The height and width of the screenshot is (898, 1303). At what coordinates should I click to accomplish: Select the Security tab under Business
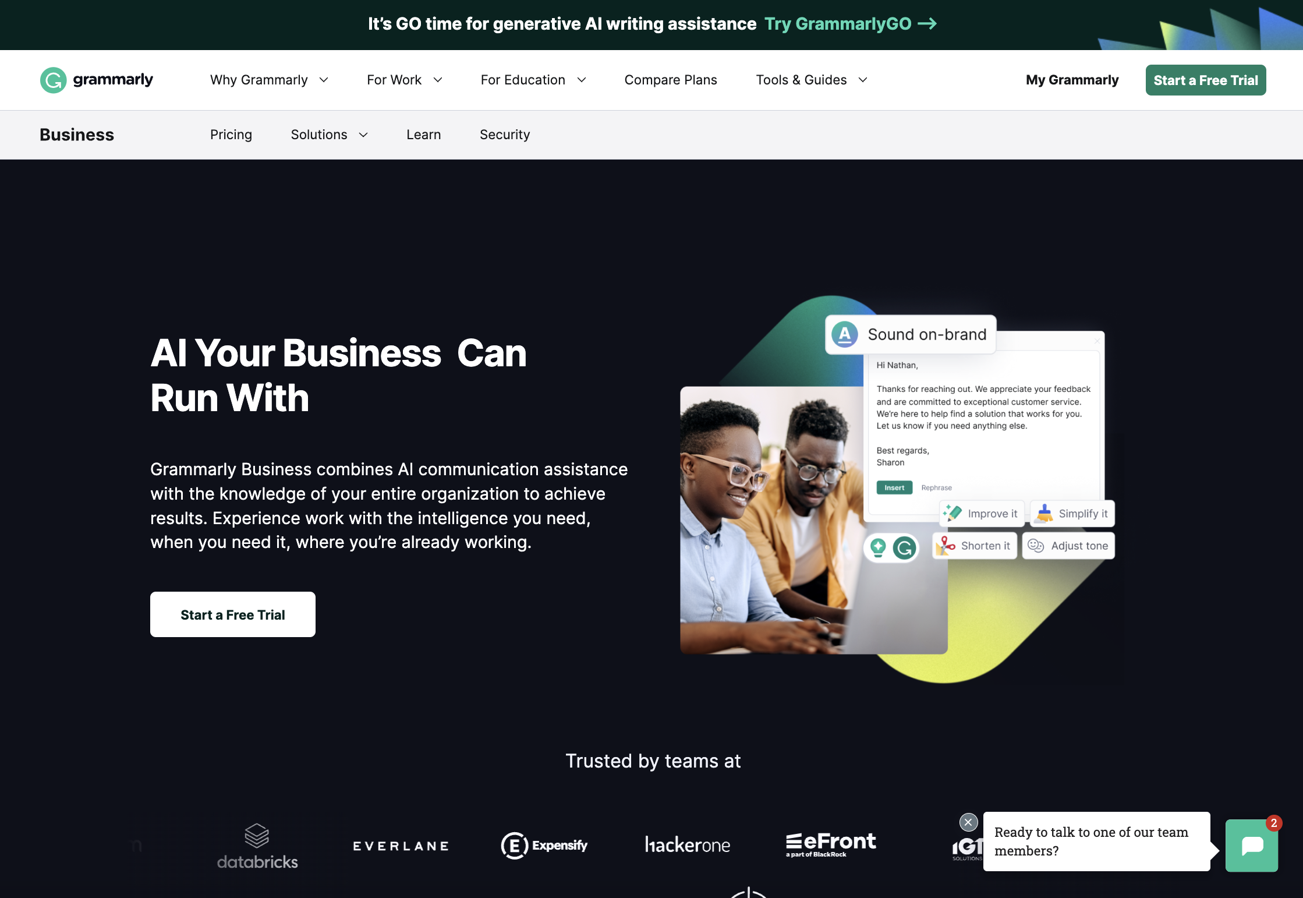click(x=505, y=134)
